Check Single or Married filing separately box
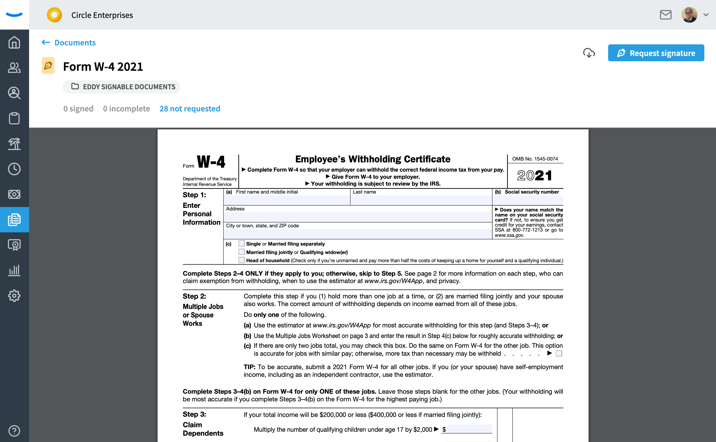Image resolution: width=716 pixels, height=442 pixels. point(241,243)
